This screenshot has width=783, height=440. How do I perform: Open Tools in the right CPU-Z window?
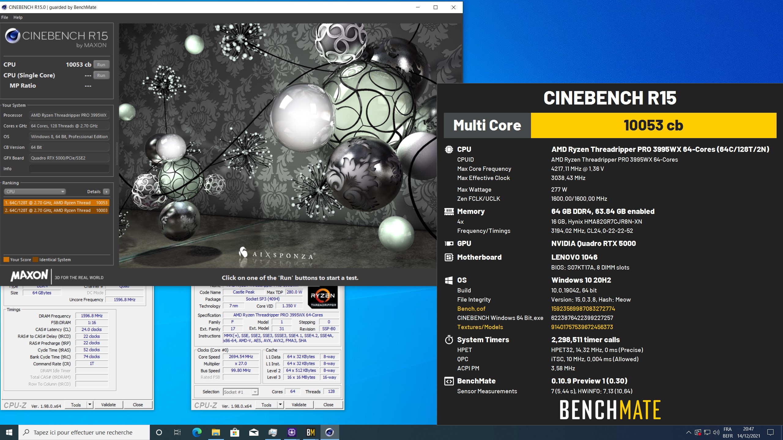(x=266, y=405)
